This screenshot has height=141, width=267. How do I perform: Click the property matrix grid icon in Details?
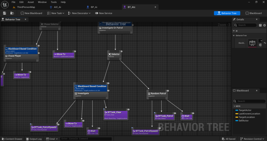[260, 25]
